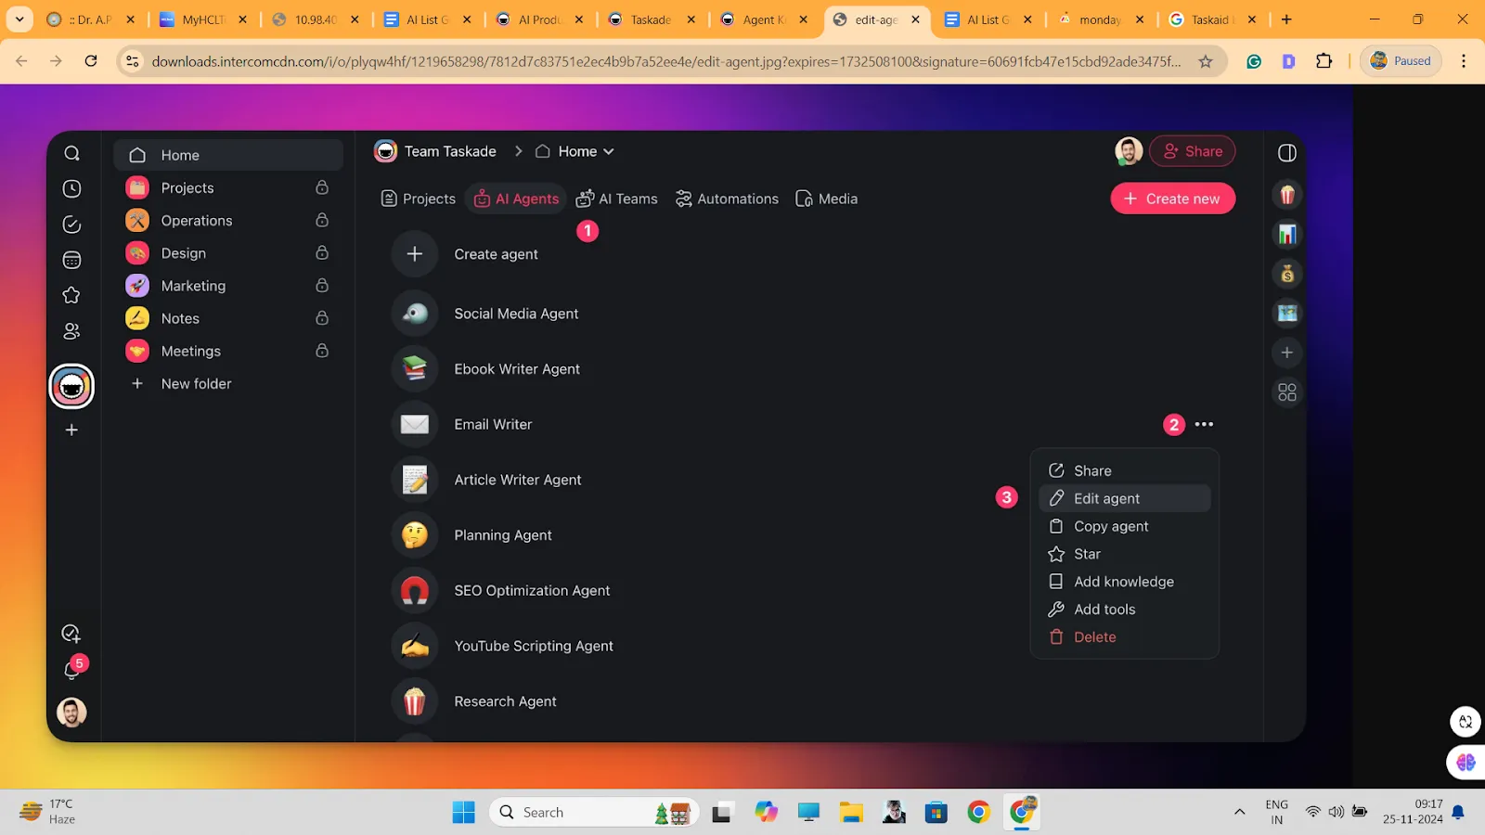
Task: Choose Edit agent in the context menu
Action: coord(1125,499)
